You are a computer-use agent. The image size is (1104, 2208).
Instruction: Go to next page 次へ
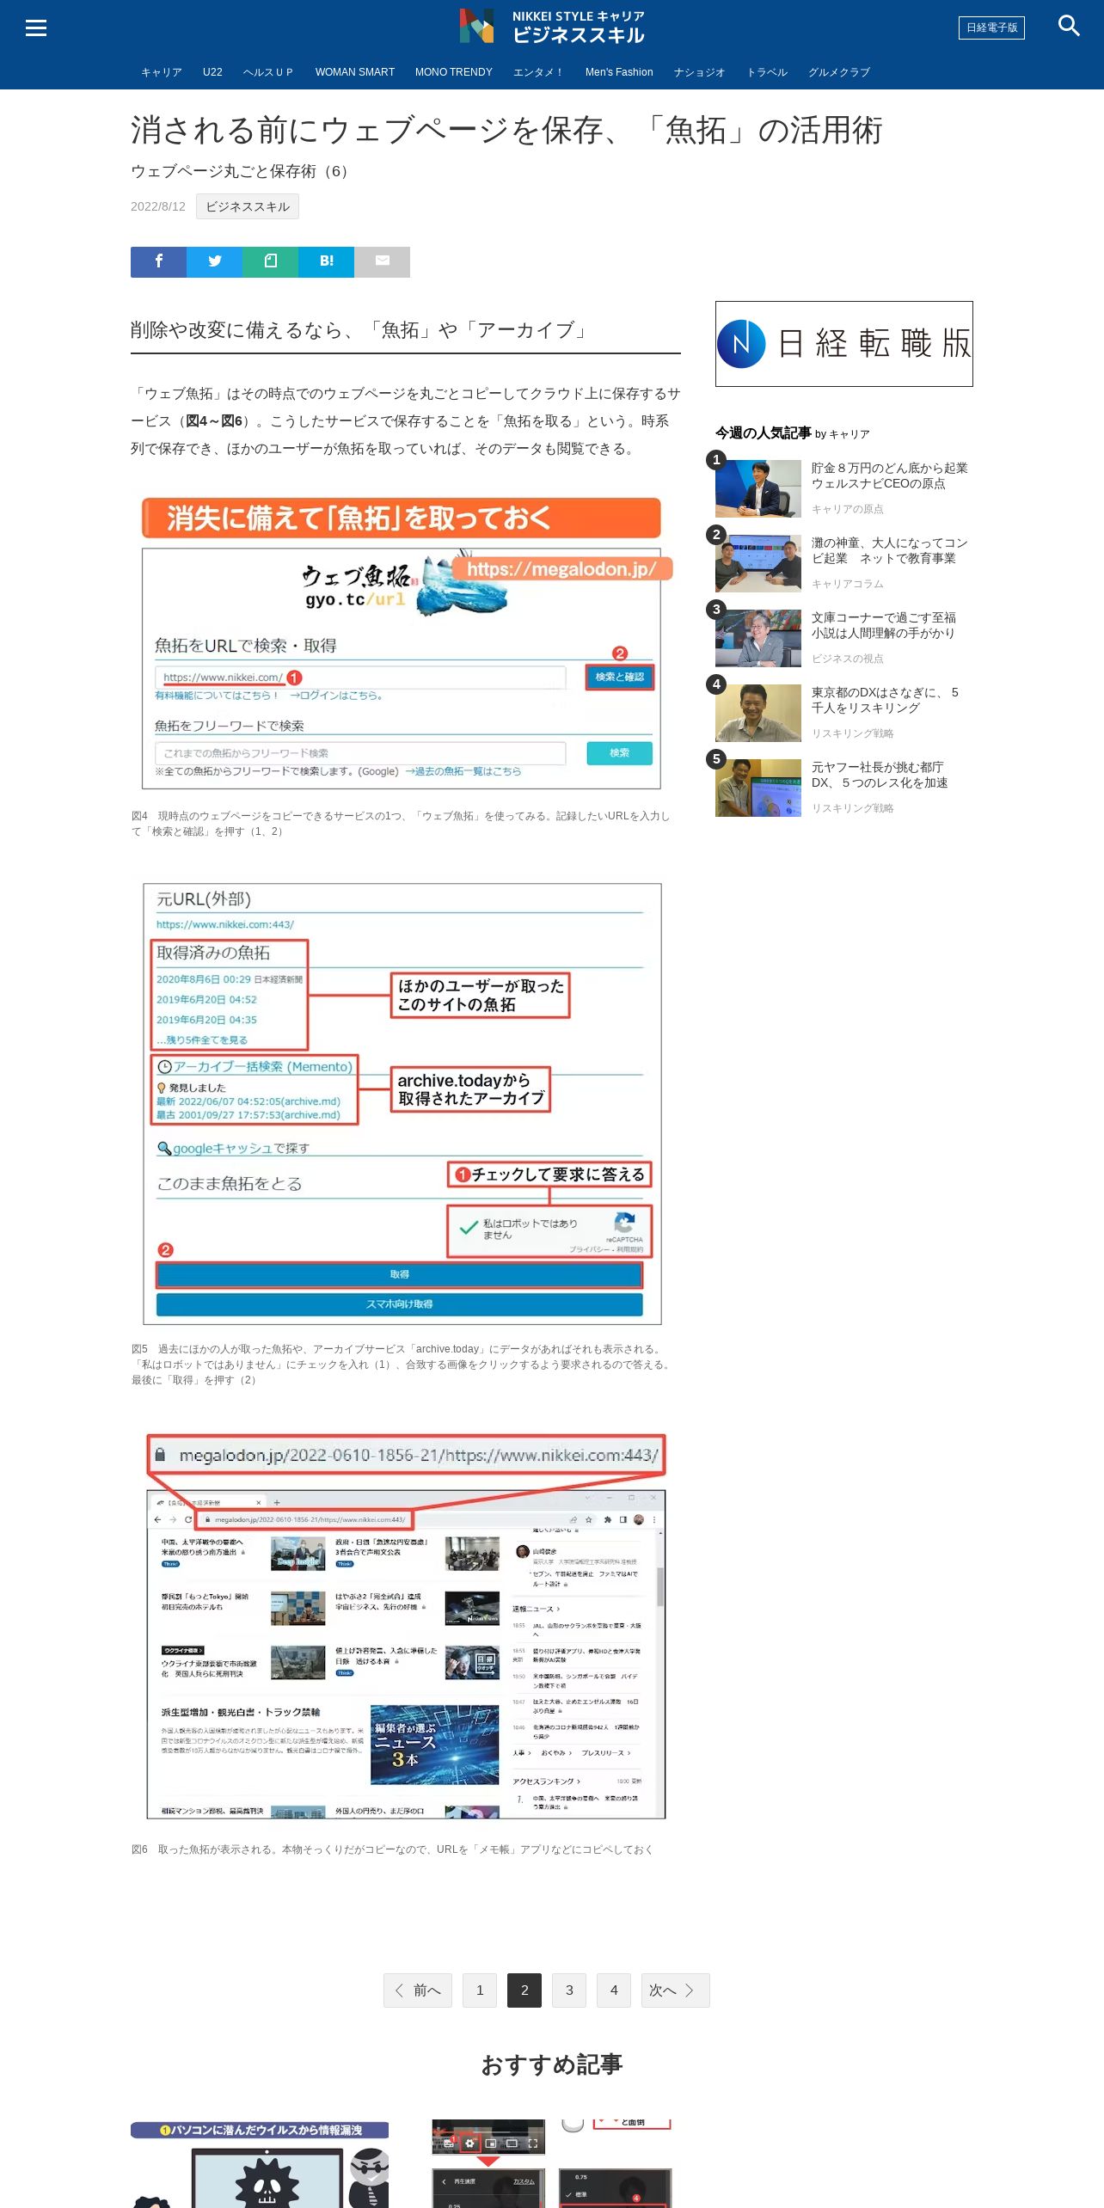(x=676, y=1990)
